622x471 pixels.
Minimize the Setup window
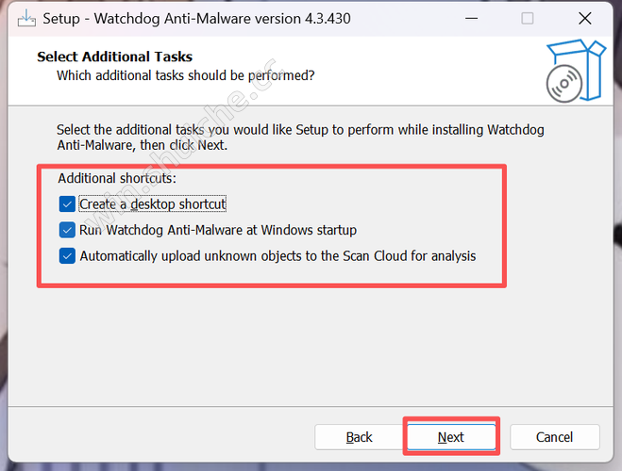pyautogui.click(x=471, y=18)
